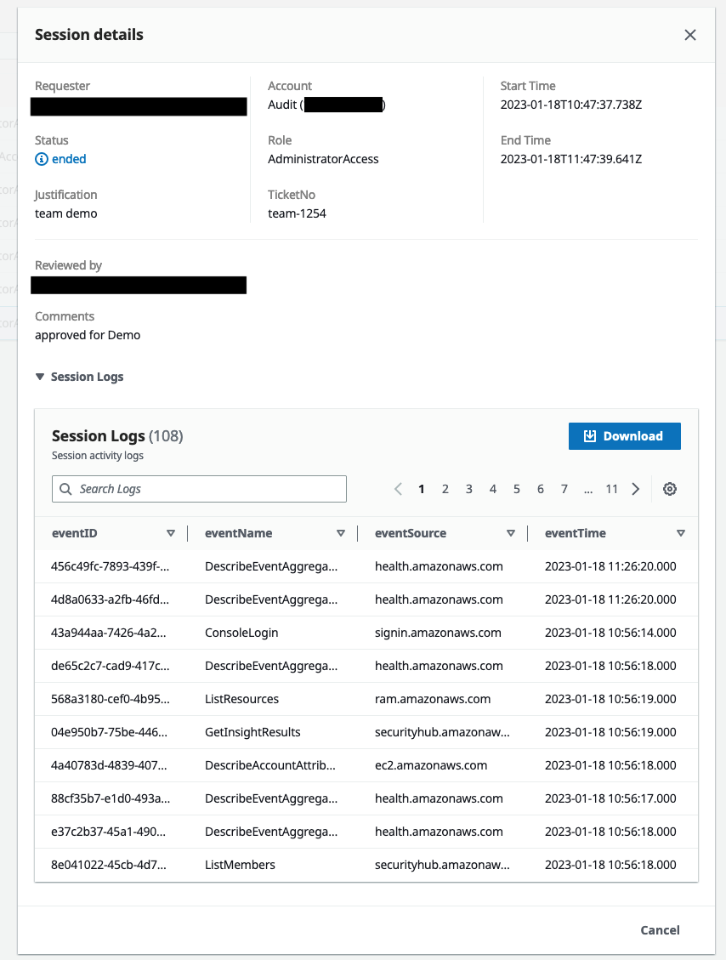
Task: Select event ID 456c49fc-7893-439f
Action: point(111,566)
